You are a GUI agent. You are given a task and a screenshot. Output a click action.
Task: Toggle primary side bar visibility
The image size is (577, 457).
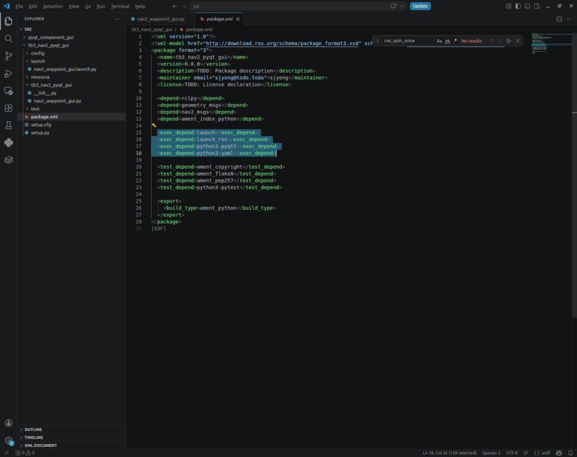(x=518, y=6)
